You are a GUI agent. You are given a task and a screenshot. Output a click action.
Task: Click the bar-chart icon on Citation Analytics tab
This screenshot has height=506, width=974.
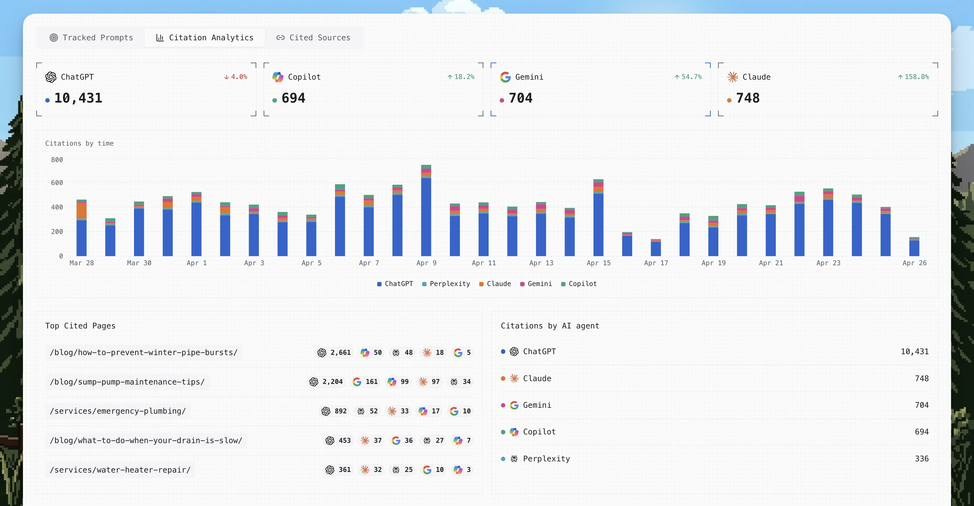pos(159,37)
